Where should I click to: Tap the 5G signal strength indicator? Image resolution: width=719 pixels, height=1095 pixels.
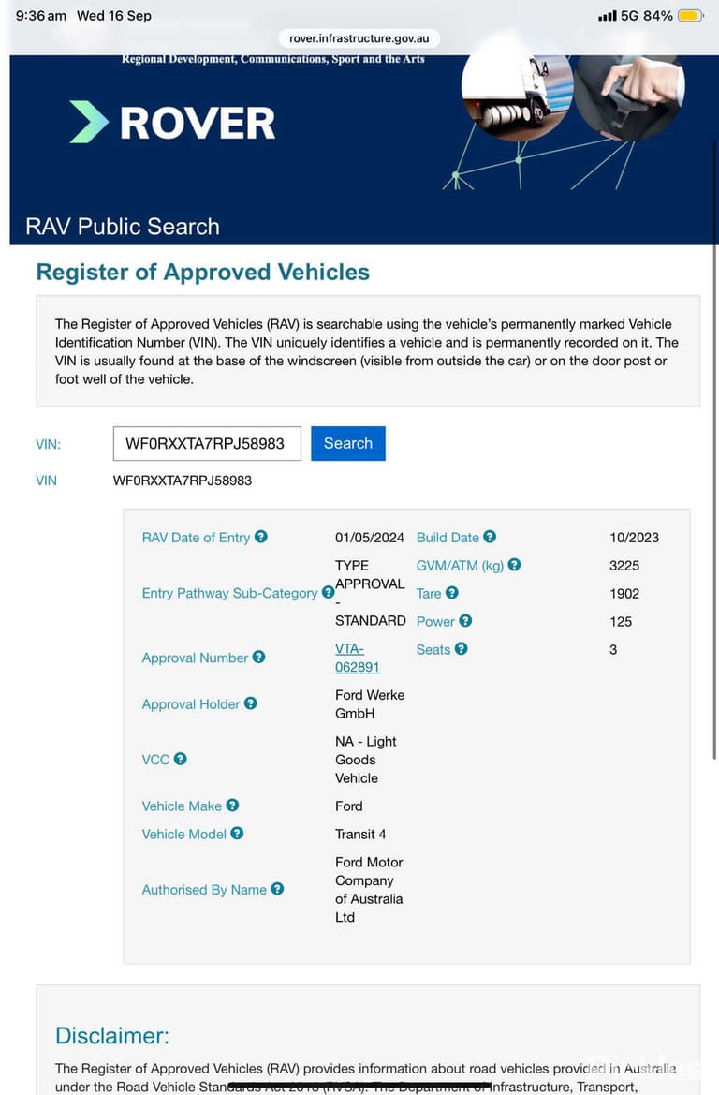point(608,15)
